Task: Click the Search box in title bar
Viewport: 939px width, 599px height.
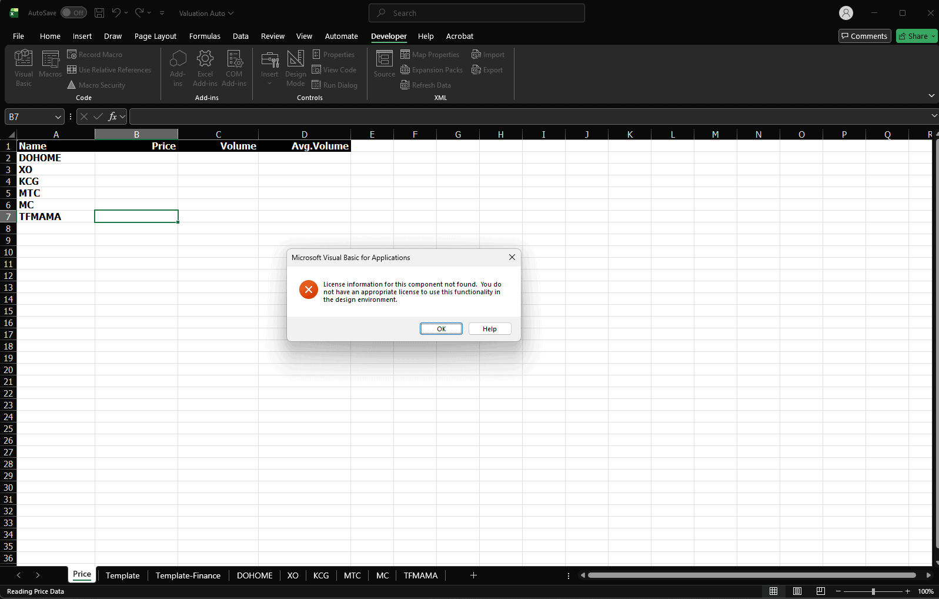Action: [x=476, y=13]
